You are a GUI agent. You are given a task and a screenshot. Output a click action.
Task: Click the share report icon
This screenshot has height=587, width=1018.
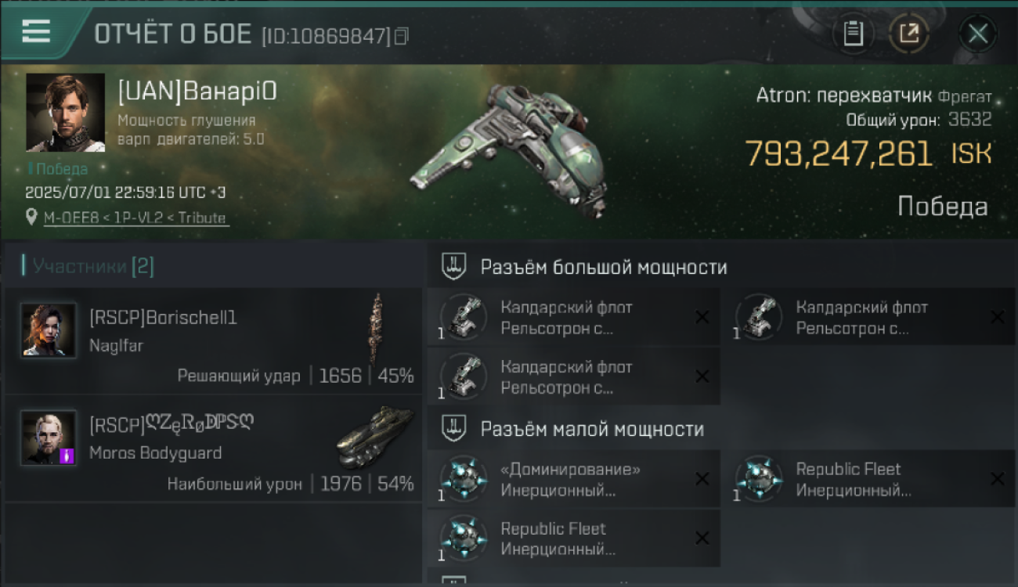click(x=909, y=34)
